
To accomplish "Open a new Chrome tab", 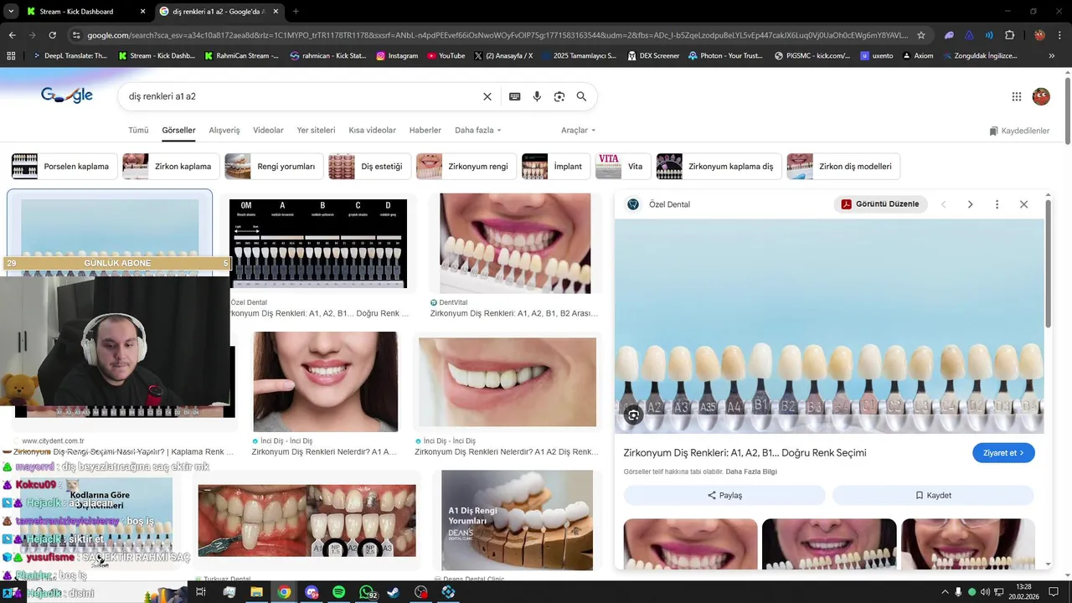I will pyautogui.click(x=296, y=12).
